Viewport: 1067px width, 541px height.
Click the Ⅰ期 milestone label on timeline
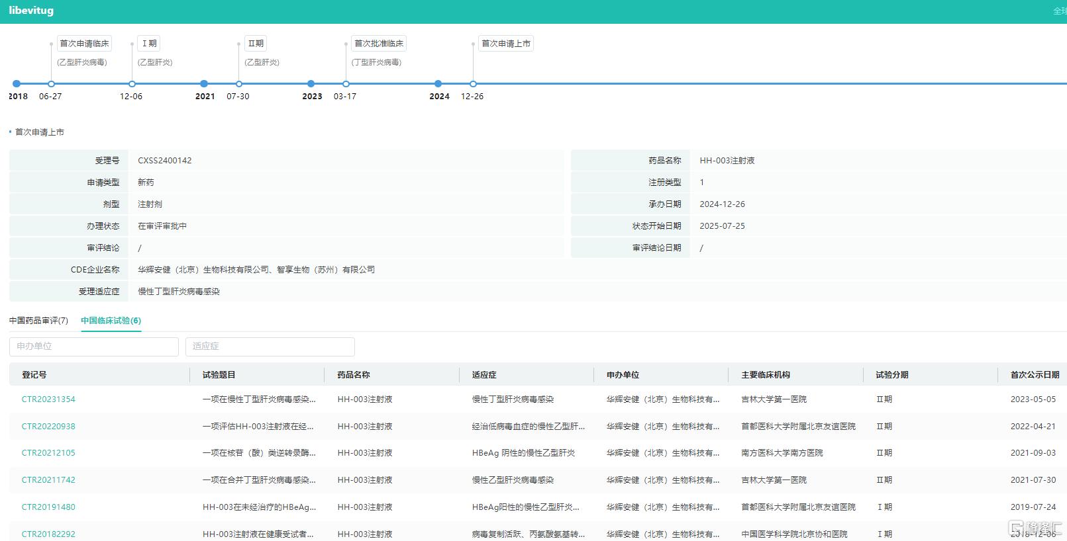pyautogui.click(x=149, y=44)
